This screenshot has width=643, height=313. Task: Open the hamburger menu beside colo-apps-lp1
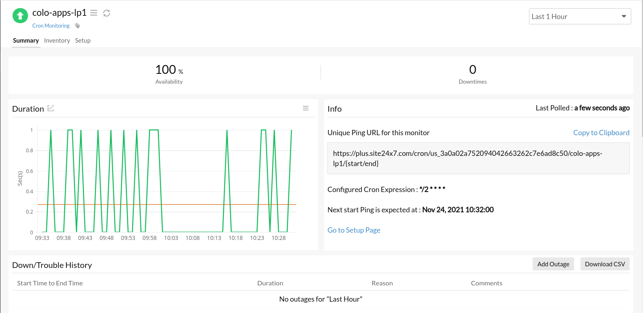point(94,13)
